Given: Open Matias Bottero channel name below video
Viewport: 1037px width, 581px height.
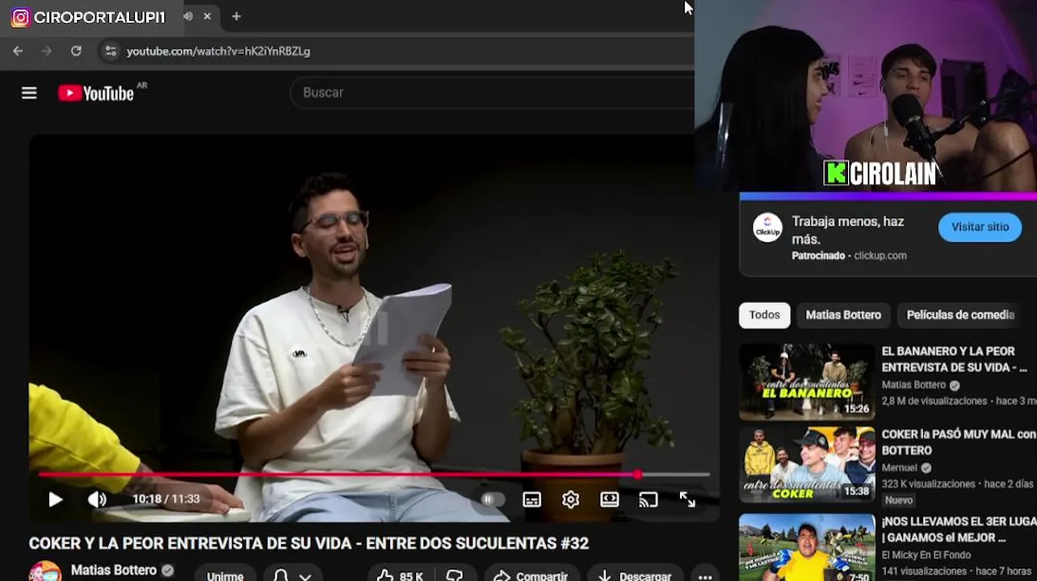Looking at the screenshot, I should pos(113,571).
